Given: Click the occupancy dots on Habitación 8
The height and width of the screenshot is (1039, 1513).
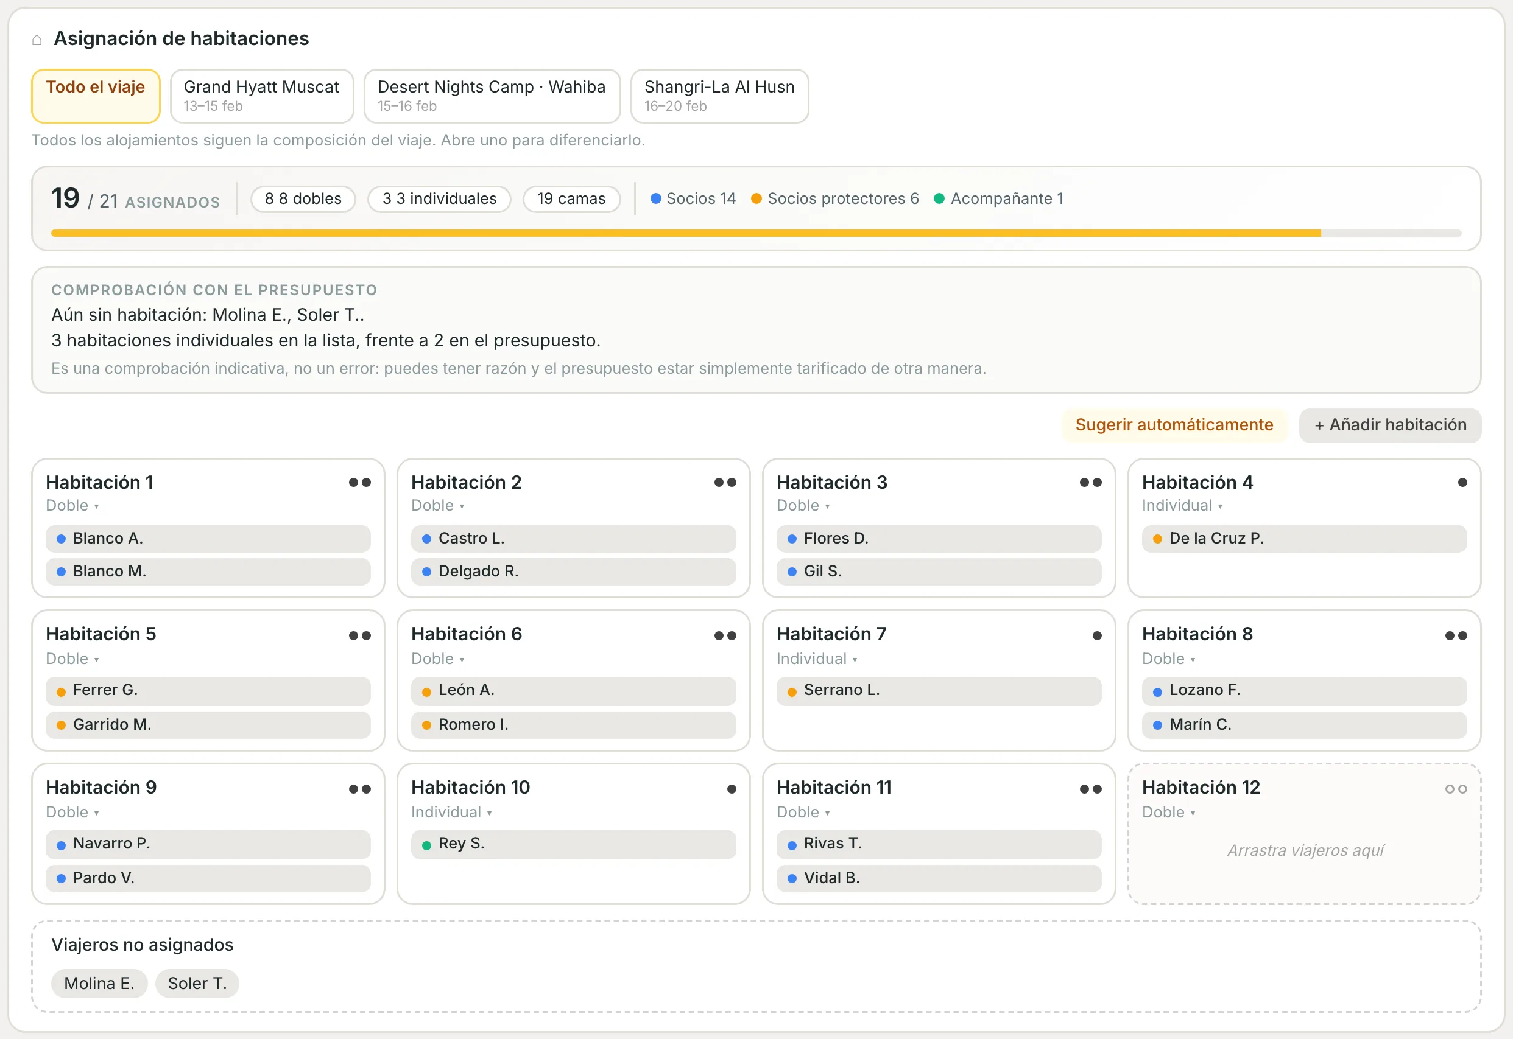Looking at the screenshot, I should pos(1456,636).
